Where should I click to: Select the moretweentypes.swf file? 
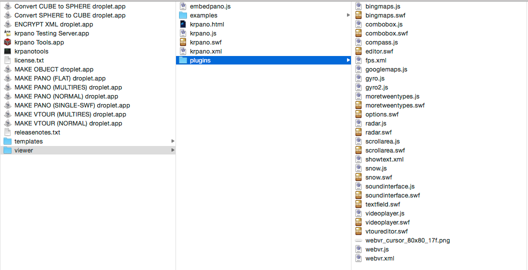point(395,105)
